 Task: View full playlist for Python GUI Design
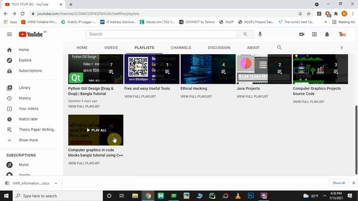[84, 107]
